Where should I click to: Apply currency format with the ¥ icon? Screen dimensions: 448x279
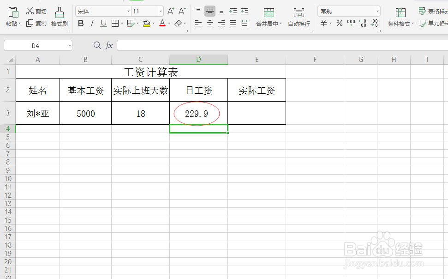(324, 24)
